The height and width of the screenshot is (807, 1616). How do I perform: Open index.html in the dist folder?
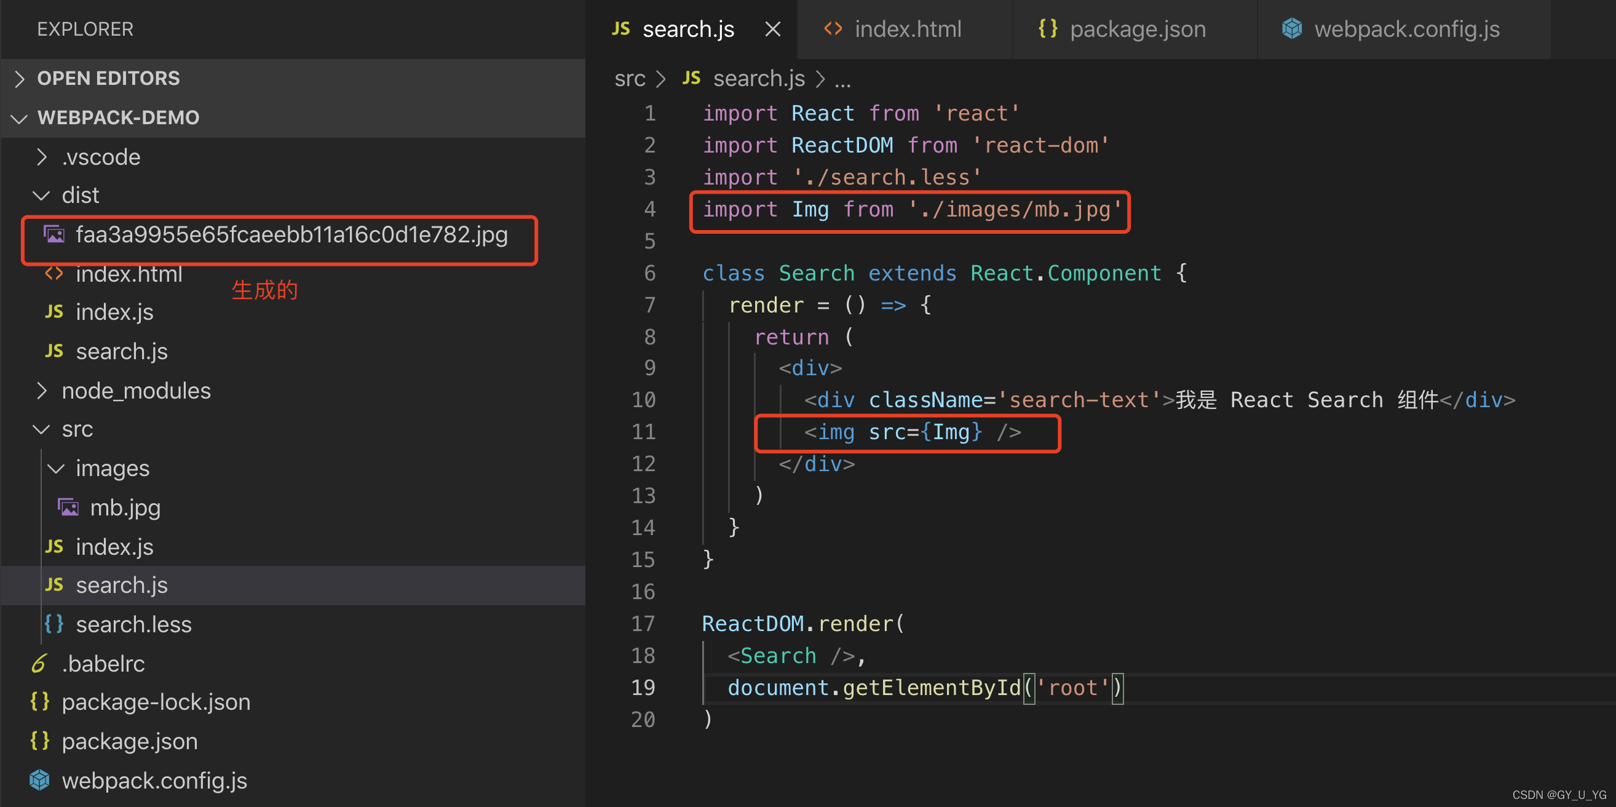[x=129, y=274]
